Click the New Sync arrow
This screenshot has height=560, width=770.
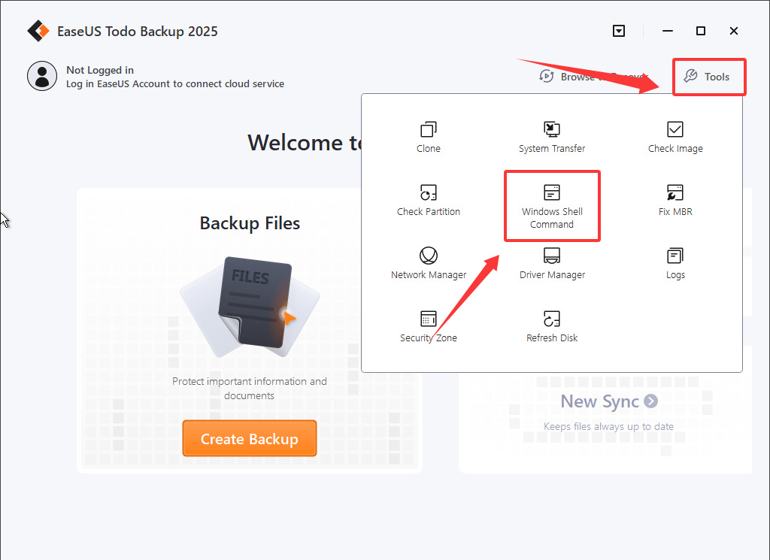650,401
